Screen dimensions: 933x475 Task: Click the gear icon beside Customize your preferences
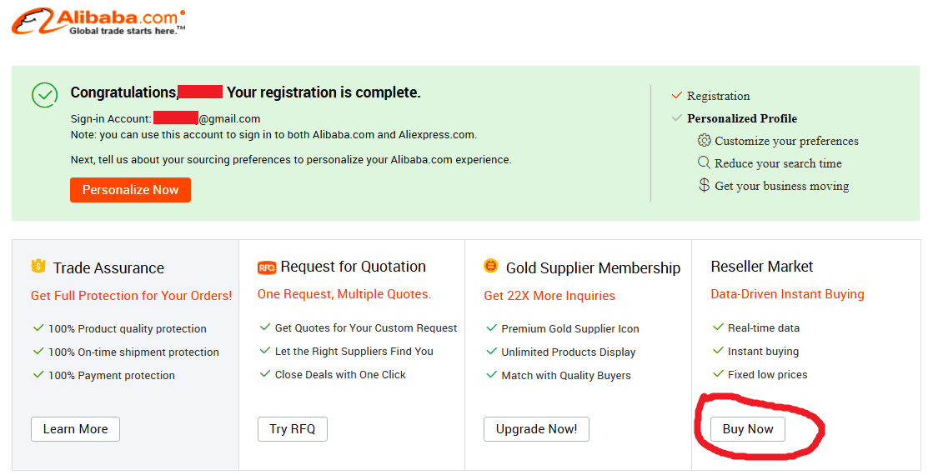[704, 140]
